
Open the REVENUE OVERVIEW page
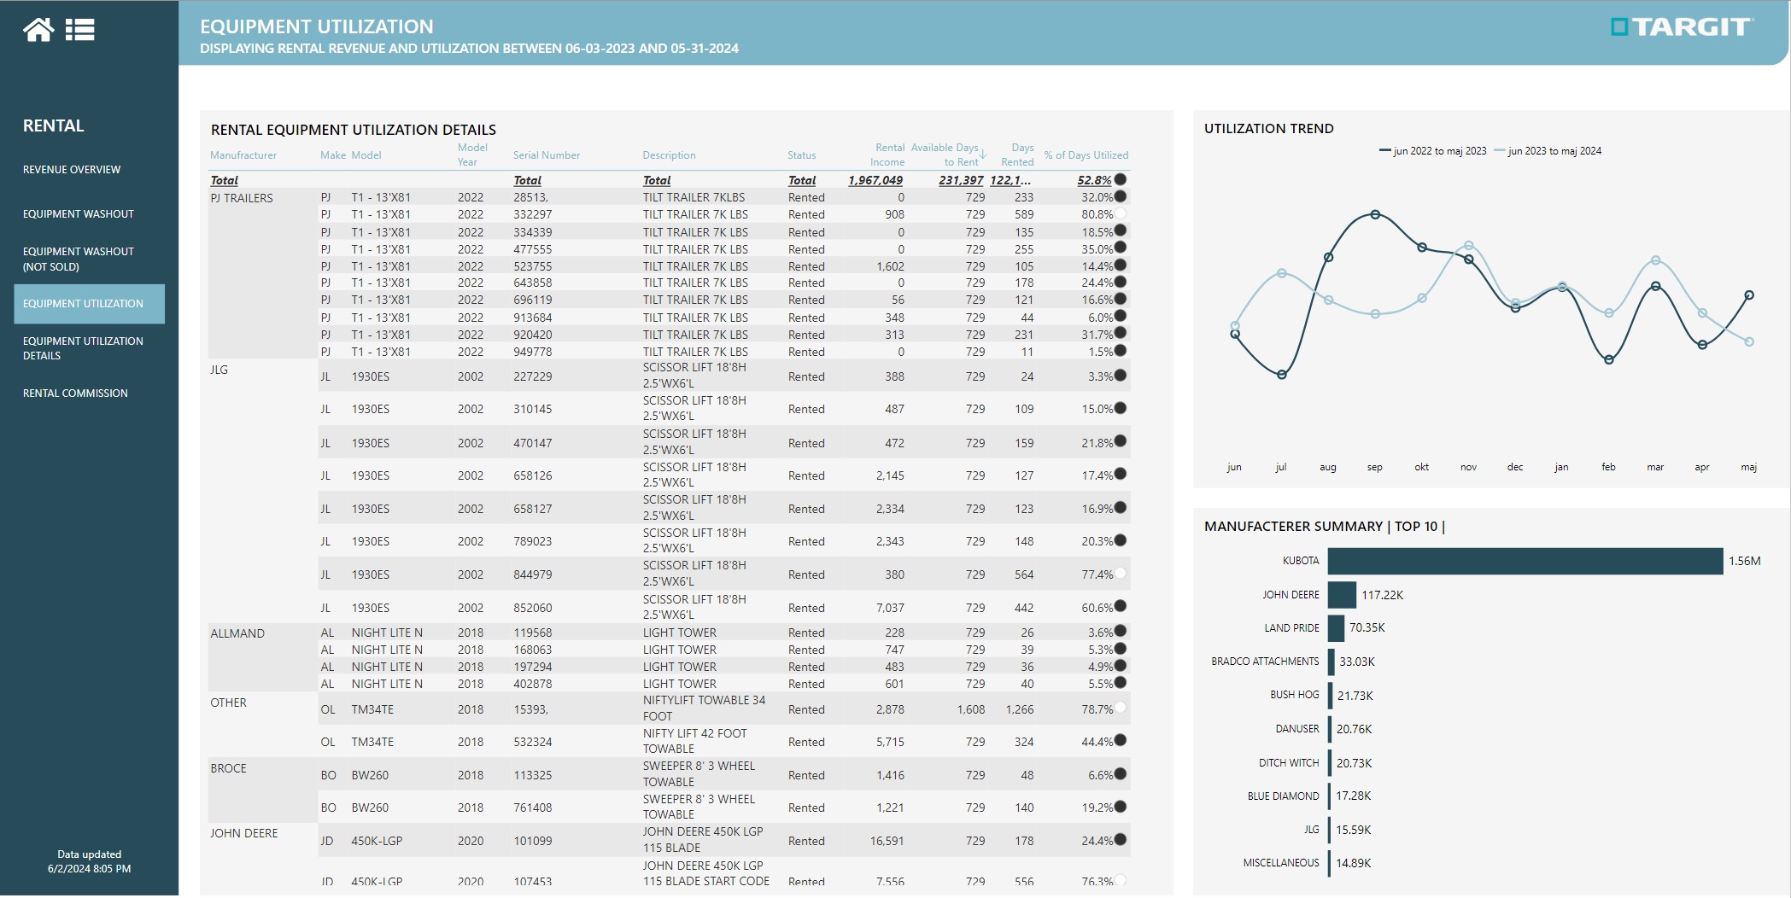(x=72, y=169)
